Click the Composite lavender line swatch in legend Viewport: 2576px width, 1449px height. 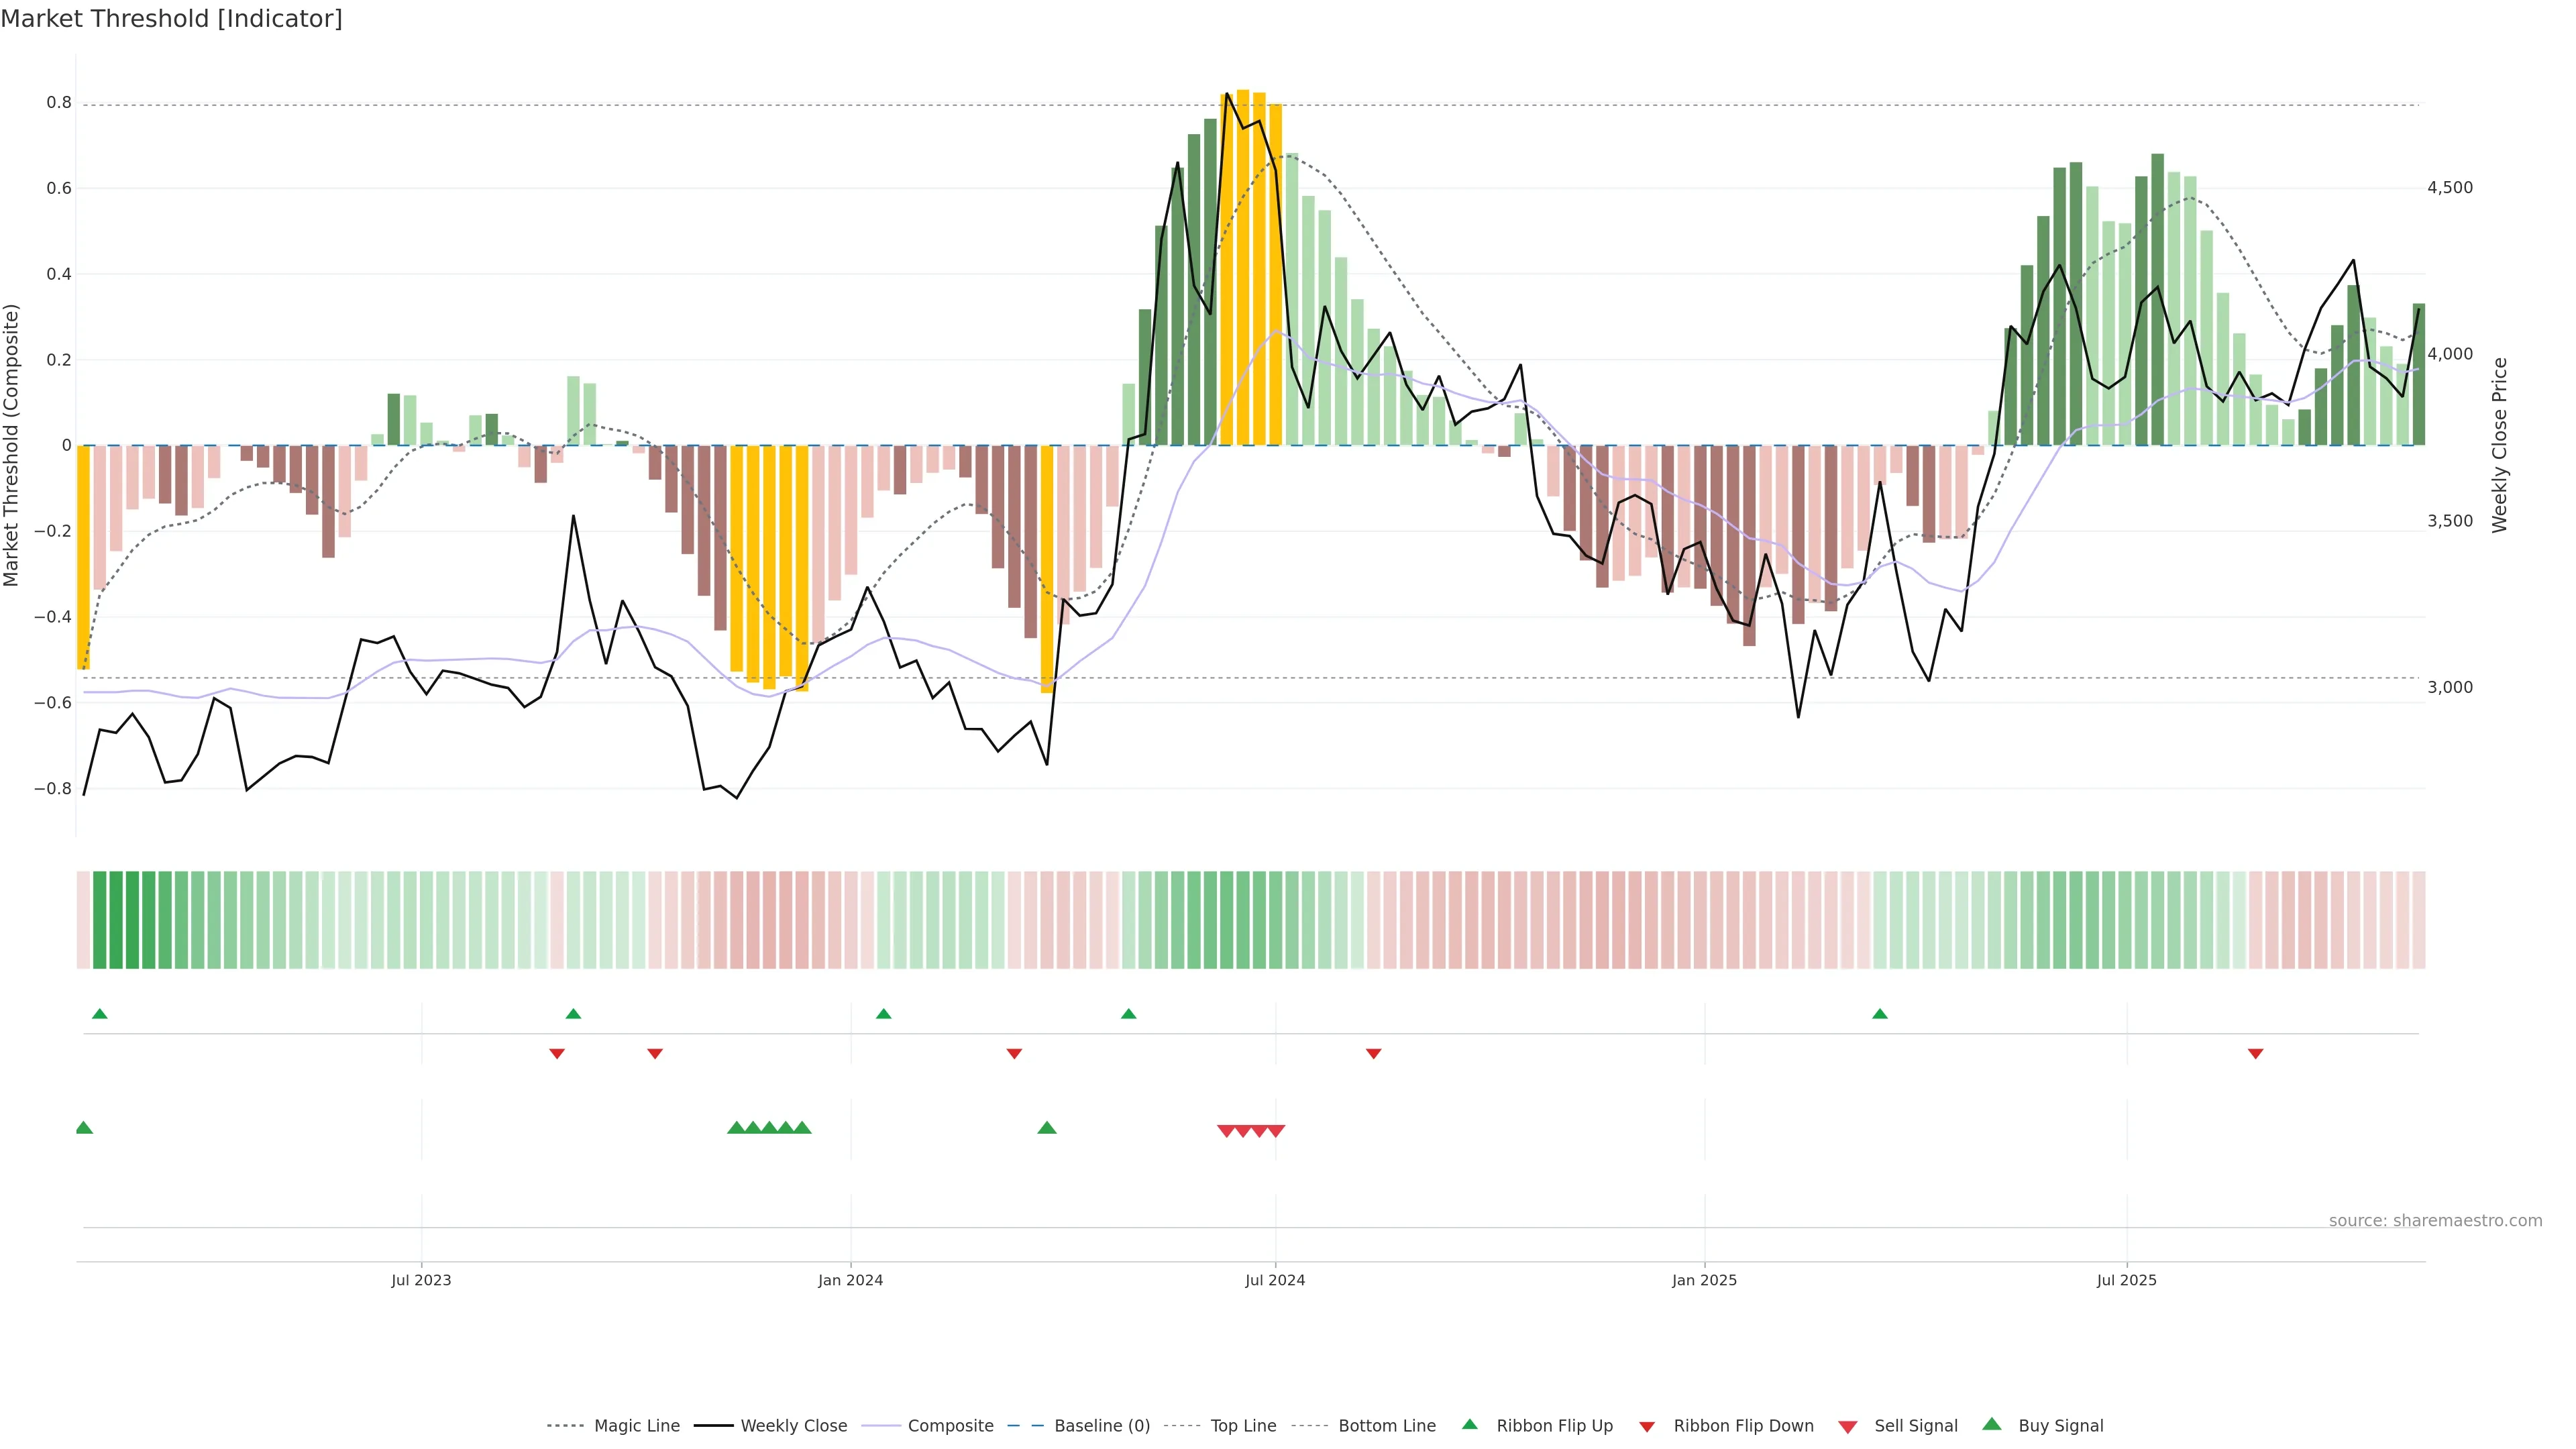(x=881, y=1426)
